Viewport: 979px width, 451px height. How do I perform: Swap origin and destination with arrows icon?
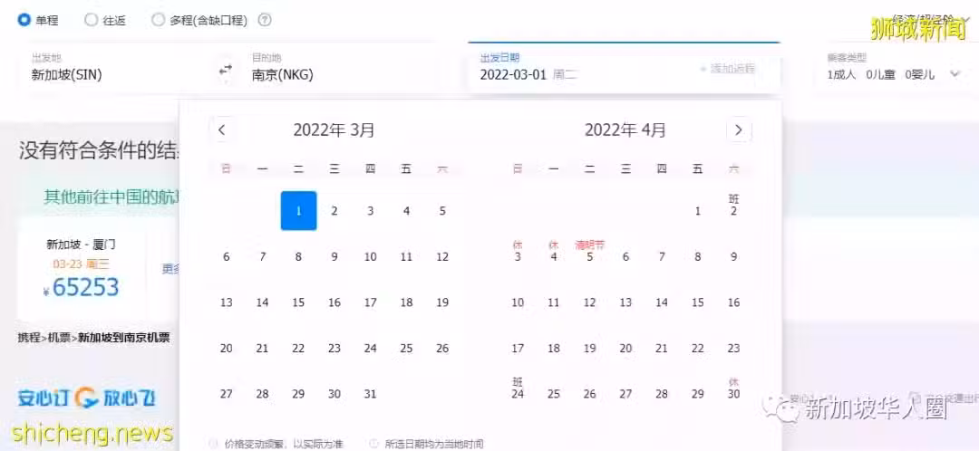click(x=225, y=70)
